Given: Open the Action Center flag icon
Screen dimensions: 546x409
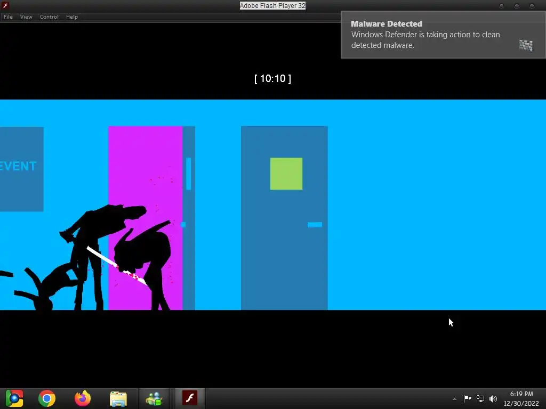Looking at the screenshot, I should (x=467, y=398).
